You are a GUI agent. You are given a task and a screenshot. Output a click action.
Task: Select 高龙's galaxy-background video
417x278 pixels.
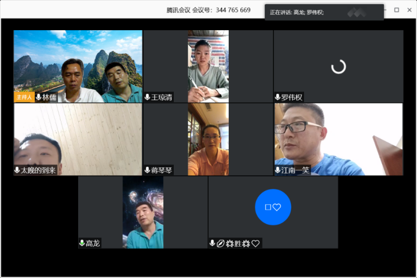(143, 212)
